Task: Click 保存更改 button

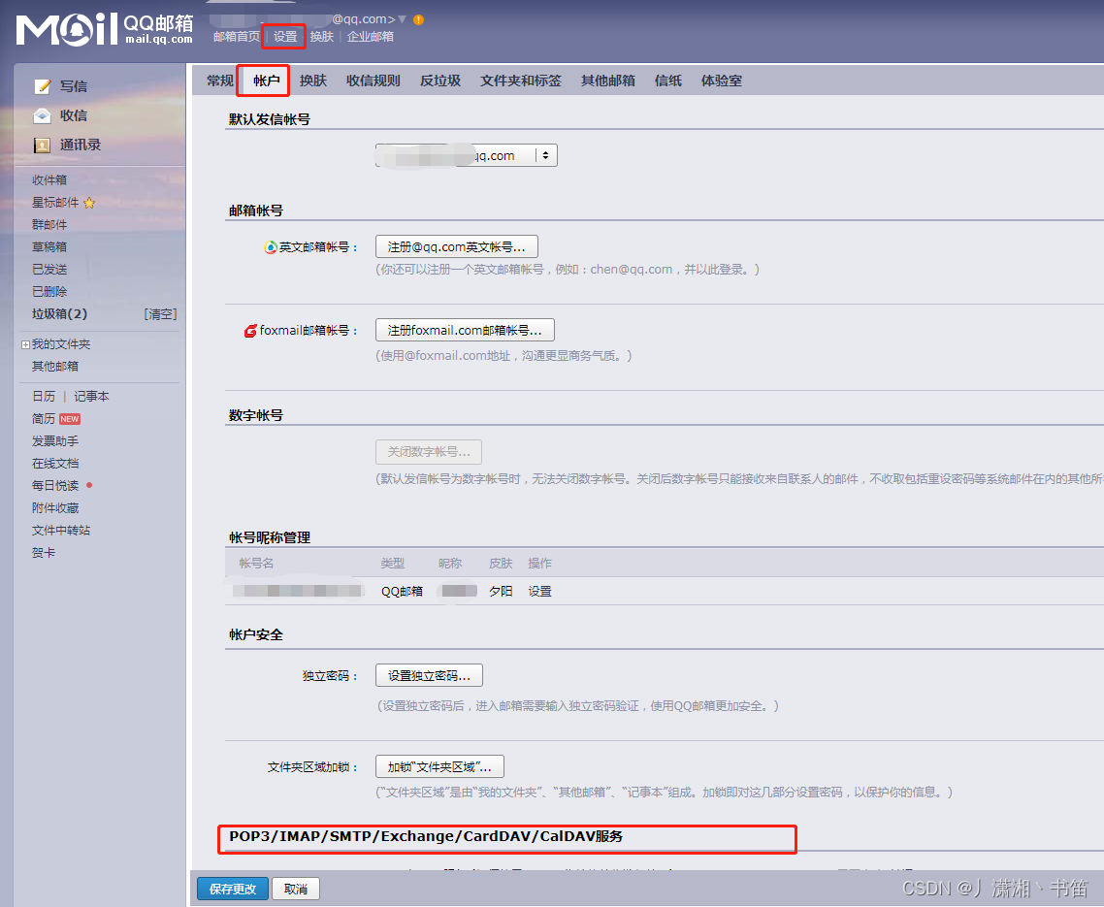Action: [x=233, y=889]
